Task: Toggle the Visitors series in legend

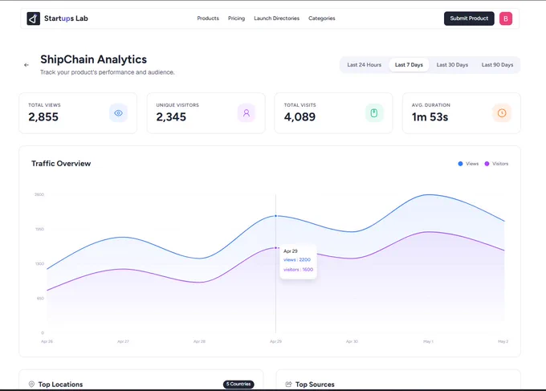Action: [496, 164]
